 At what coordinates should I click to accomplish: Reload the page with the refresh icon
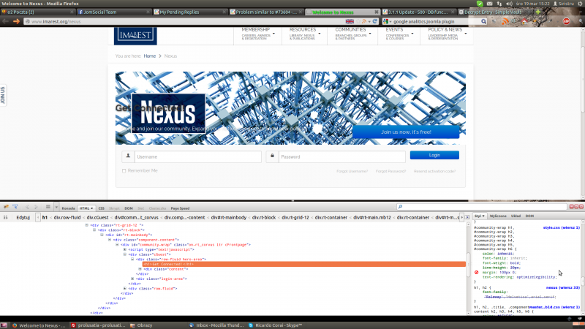pyautogui.click(x=375, y=22)
